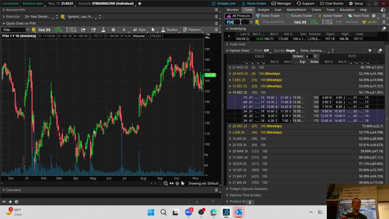Select the All Products sub-tab

click(239, 16)
